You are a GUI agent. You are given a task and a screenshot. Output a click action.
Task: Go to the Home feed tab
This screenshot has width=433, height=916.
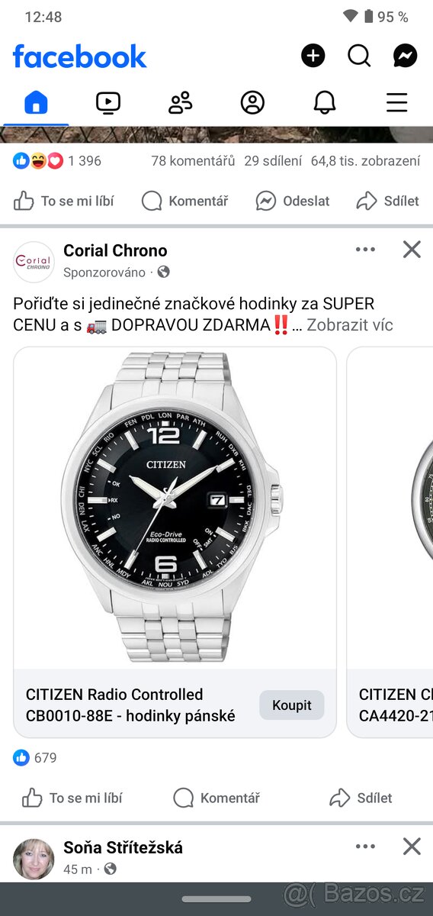(36, 102)
